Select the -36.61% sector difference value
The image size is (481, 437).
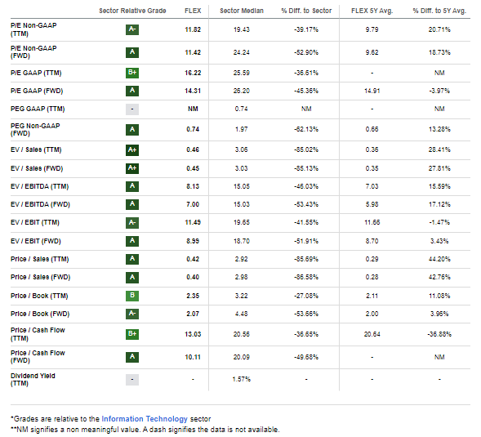pos(306,73)
